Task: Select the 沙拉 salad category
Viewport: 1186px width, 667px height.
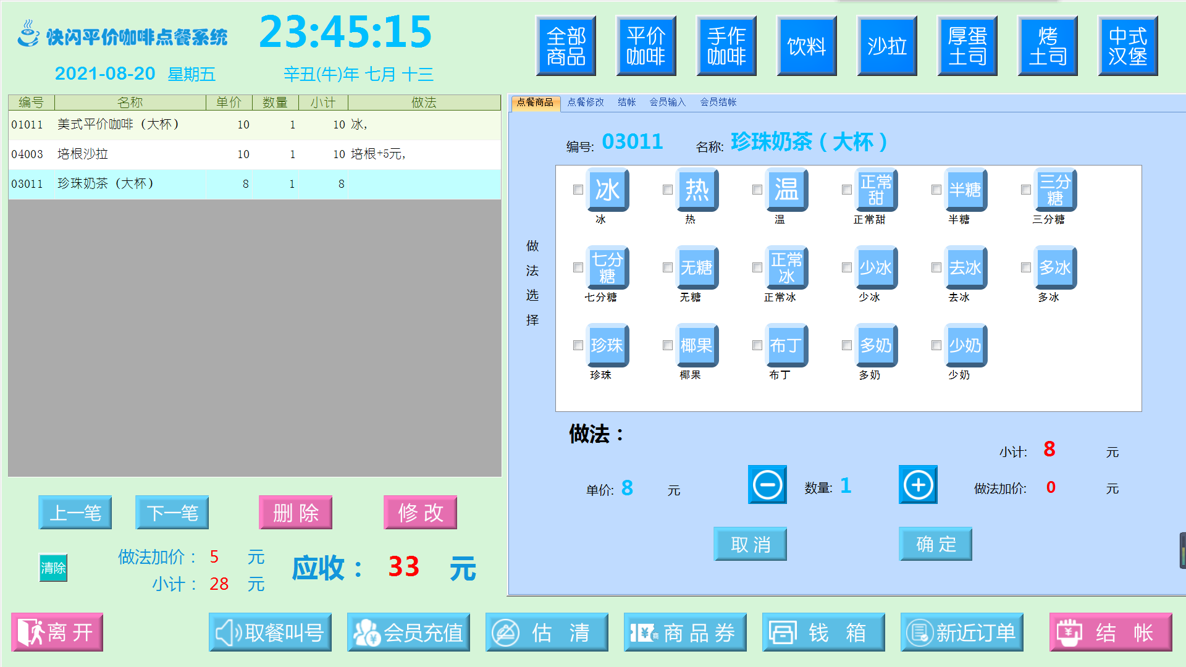Action: pos(887,46)
